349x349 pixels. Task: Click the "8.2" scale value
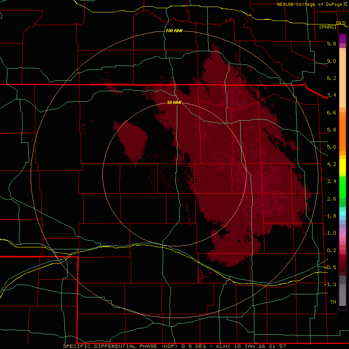(332, 78)
